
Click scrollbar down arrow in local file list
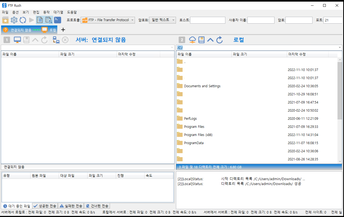[x=340, y=161]
